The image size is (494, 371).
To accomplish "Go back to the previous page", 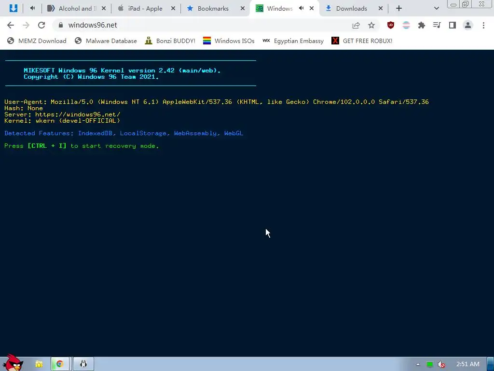I will pos(11,25).
